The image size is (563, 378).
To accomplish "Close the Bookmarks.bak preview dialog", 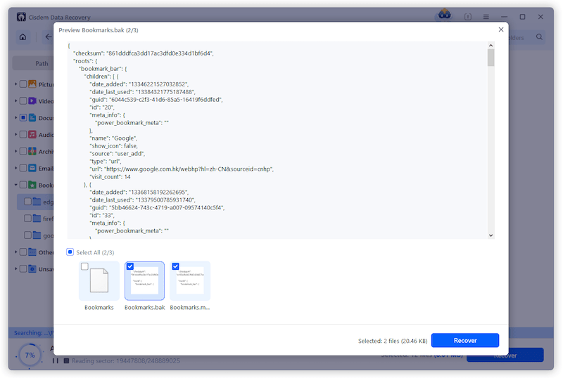I will pos(500,30).
